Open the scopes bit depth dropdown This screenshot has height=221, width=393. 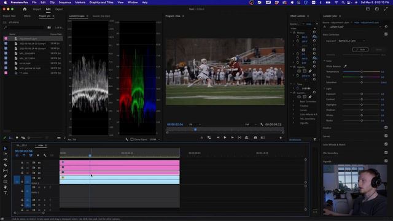point(155,139)
